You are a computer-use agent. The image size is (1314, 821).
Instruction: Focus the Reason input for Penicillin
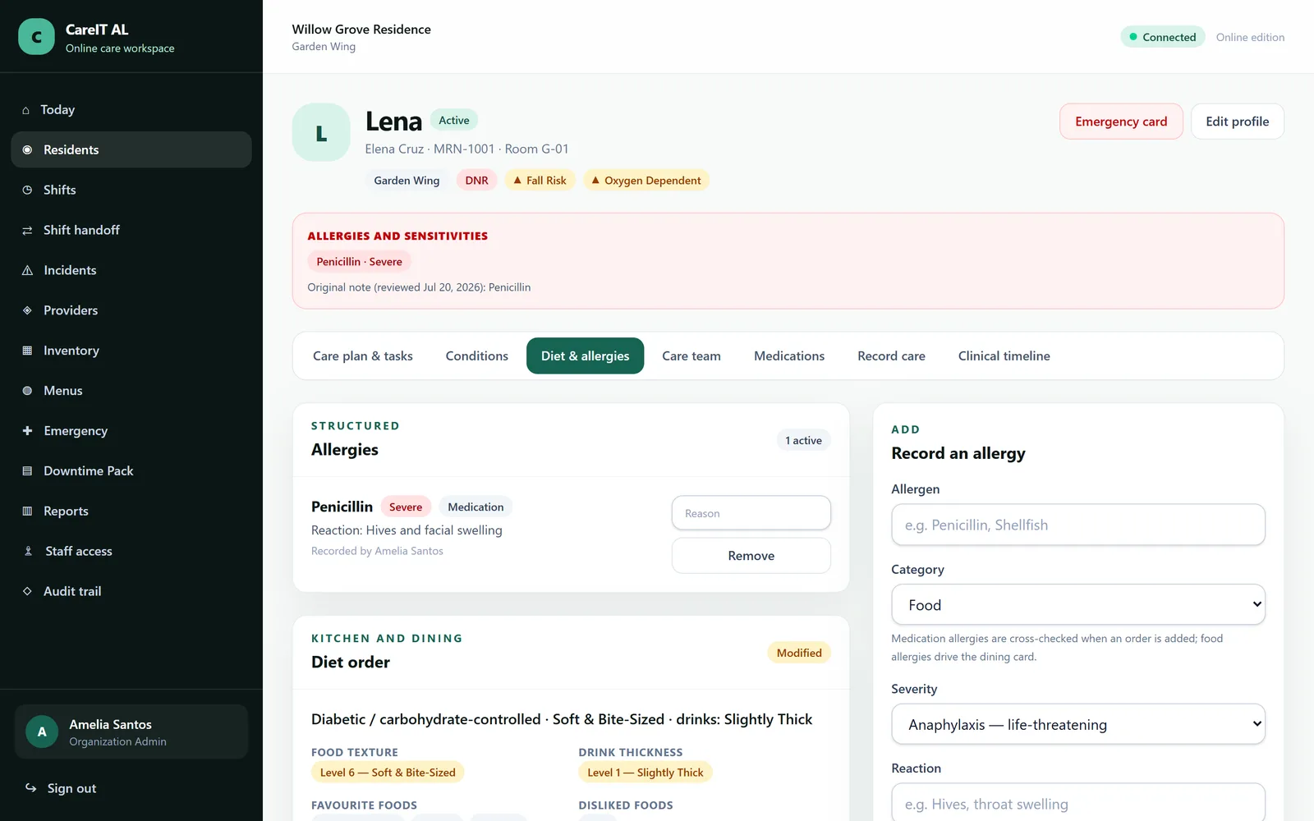pos(751,513)
